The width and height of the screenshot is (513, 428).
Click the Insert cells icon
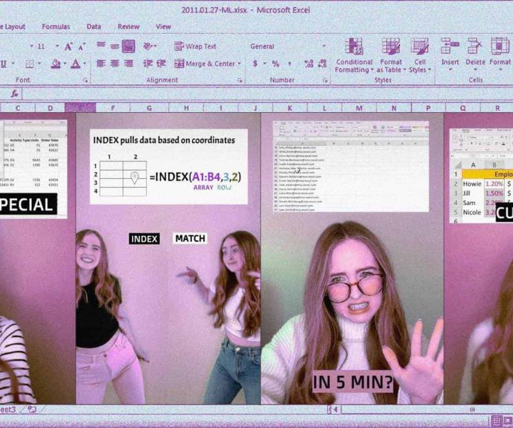(450, 46)
